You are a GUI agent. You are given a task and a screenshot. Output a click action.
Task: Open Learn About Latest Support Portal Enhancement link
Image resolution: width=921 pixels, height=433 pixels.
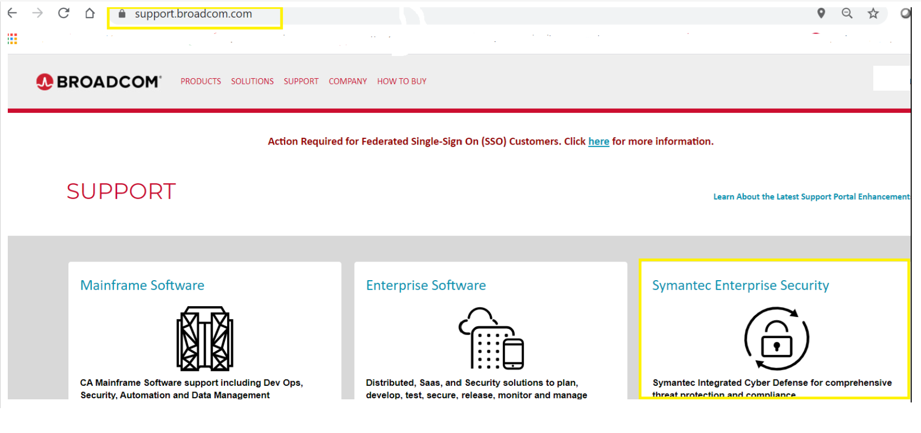(x=811, y=197)
